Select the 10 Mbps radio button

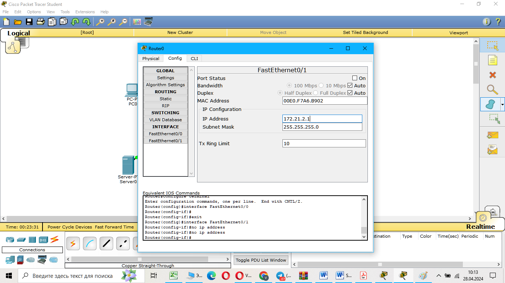click(x=321, y=85)
